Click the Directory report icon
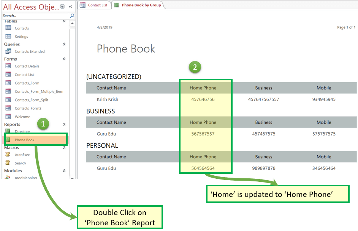Image resolution: width=358 pixels, height=231 pixels. coord(8,131)
